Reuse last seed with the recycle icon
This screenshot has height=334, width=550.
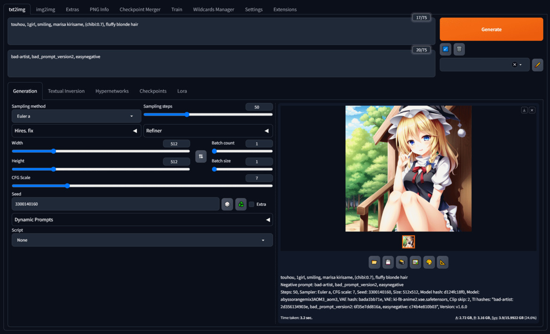coord(241,204)
